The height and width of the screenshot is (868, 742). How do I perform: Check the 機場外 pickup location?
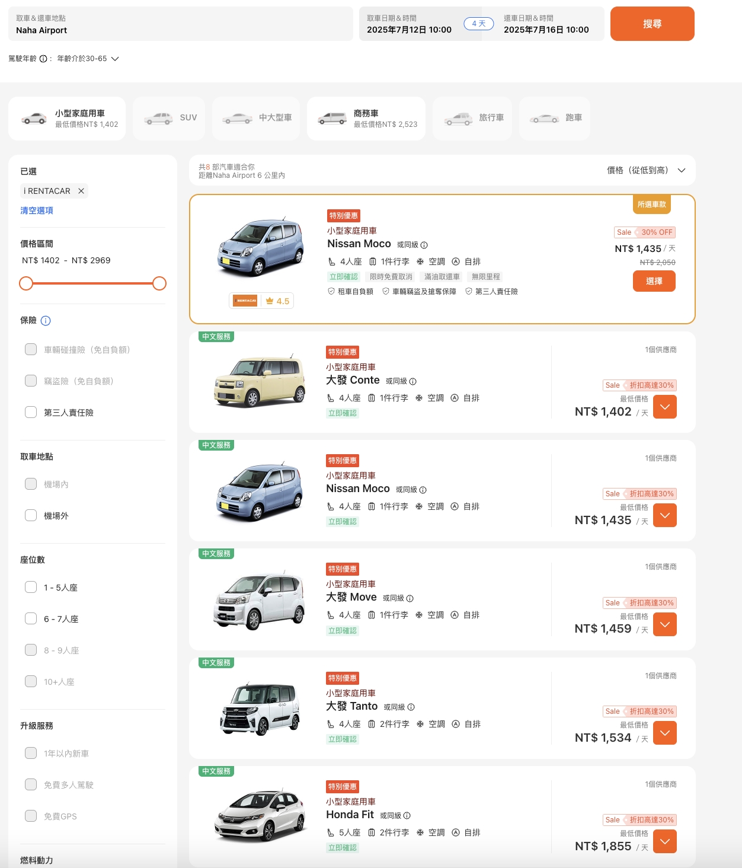click(x=31, y=515)
